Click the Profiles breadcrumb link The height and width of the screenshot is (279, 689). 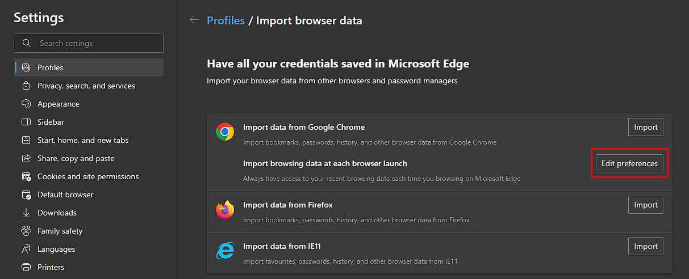(226, 20)
